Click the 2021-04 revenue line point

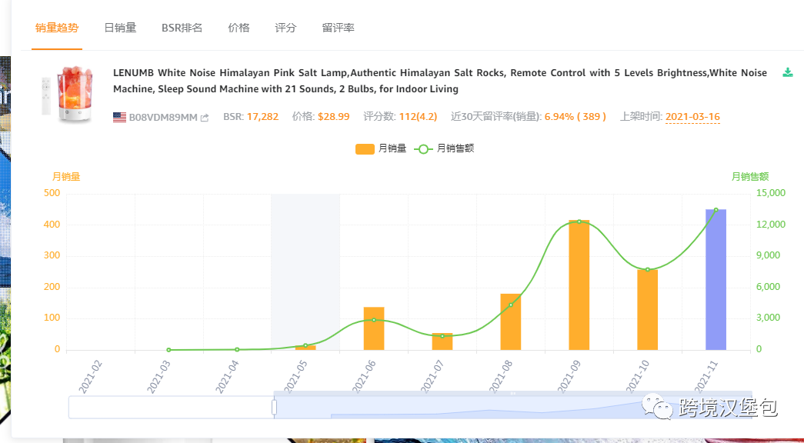(x=237, y=349)
